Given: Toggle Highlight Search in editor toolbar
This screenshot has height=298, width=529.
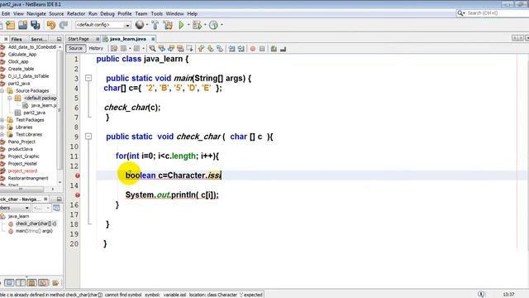Looking at the screenshot, I should point(180,49).
